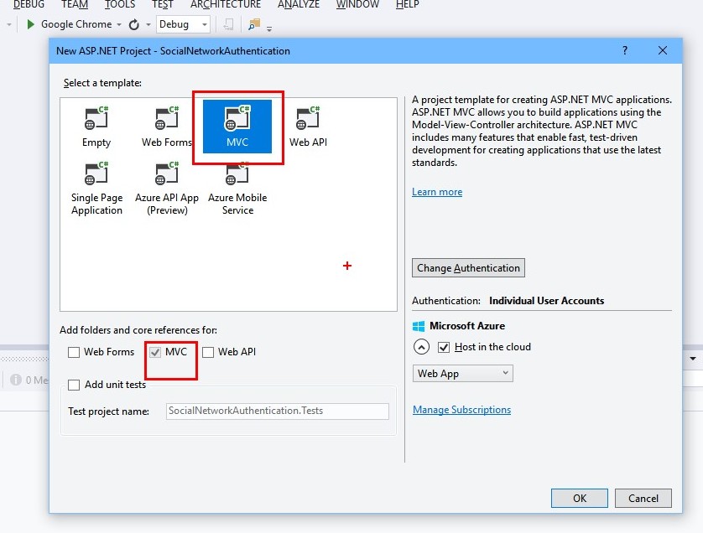Open the Manage Subscriptions link
The height and width of the screenshot is (533, 703).
[461, 410]
